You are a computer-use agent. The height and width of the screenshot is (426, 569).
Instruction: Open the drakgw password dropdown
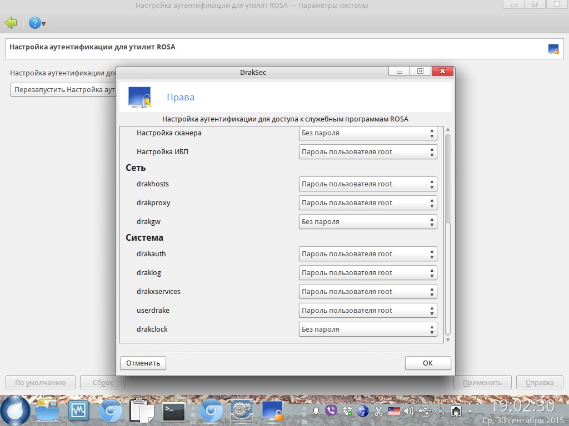click(x=368, y=222)
